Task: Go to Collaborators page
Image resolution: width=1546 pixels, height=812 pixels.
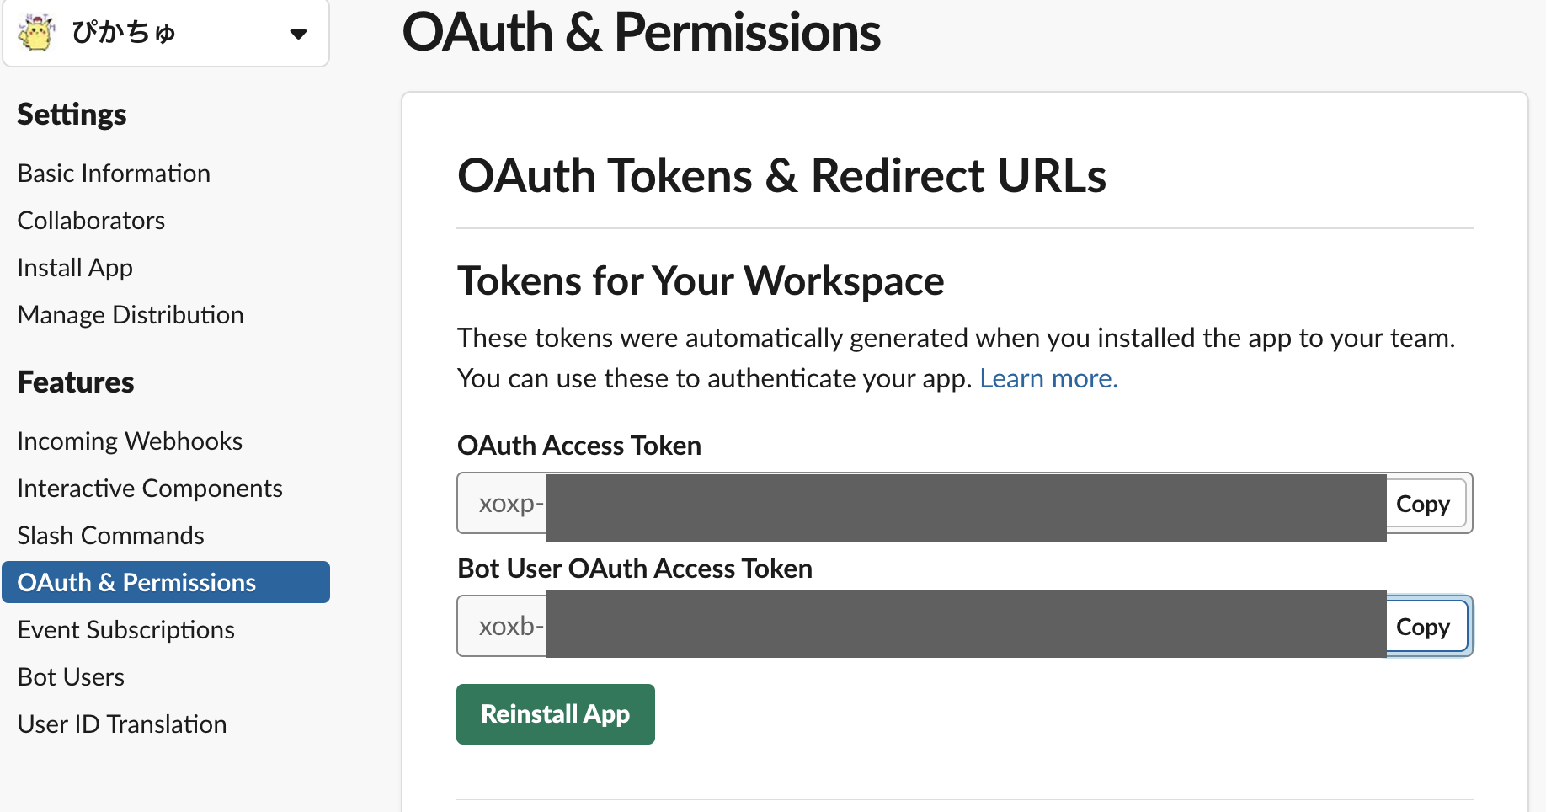Action: pos(91,221)
